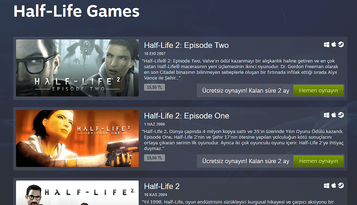Click Windows icon on Half-Life 2 row
This screenshot has width=357, height=205.
327,186
